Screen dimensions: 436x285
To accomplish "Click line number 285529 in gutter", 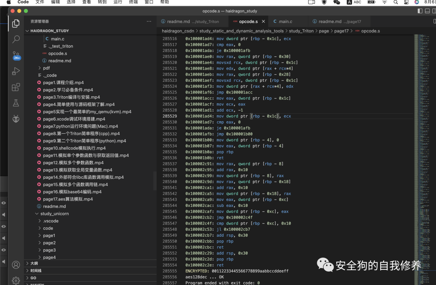I will point(170,116).
